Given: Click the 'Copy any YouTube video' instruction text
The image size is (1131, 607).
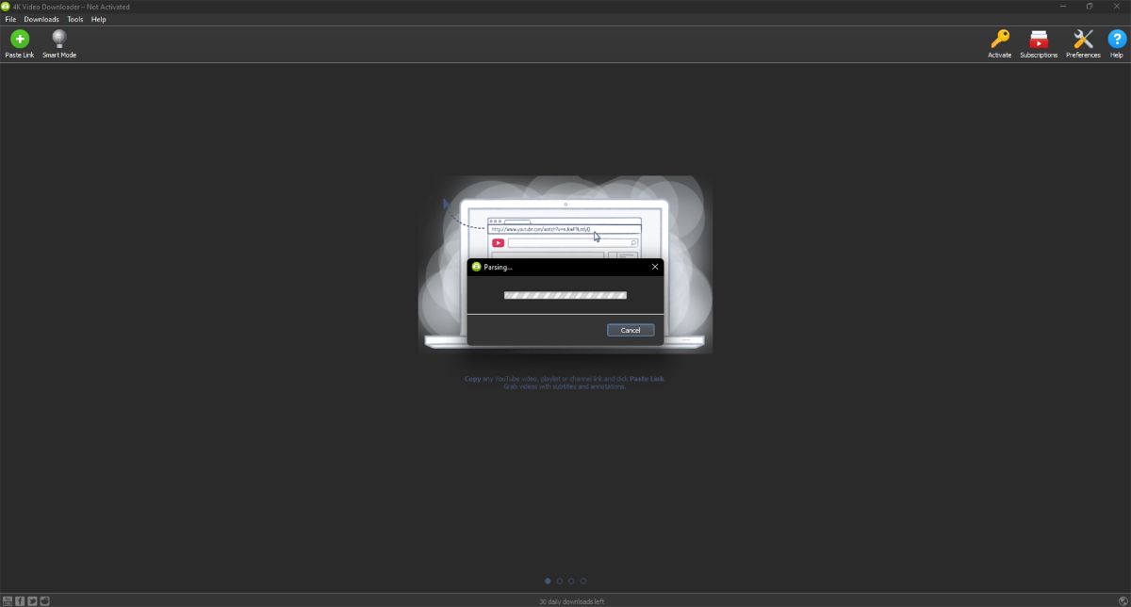Looking at the screenshot, I should click(x=565, y=383).
